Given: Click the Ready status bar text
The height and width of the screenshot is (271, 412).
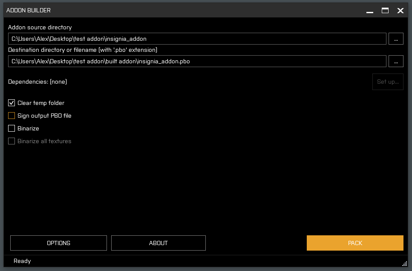Looking at the screenshot, I should click(x=22, y=261).
